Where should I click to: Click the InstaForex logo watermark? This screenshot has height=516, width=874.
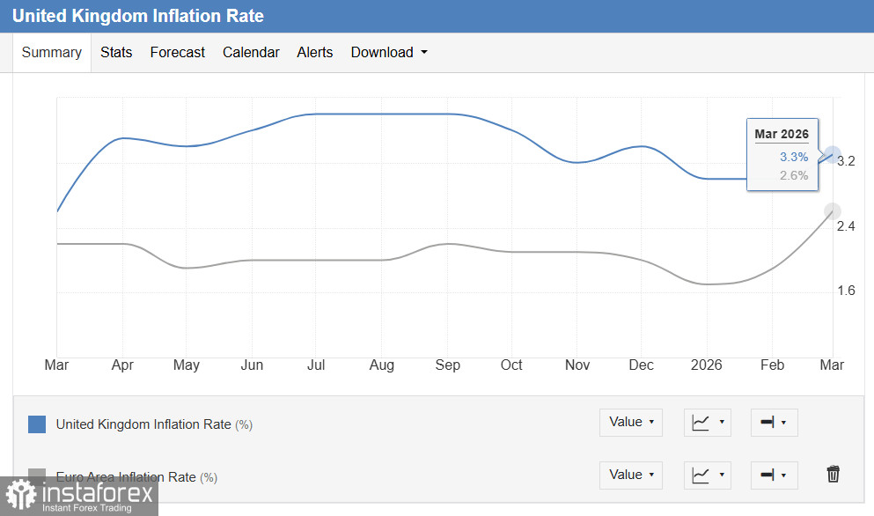click(79, 496)
